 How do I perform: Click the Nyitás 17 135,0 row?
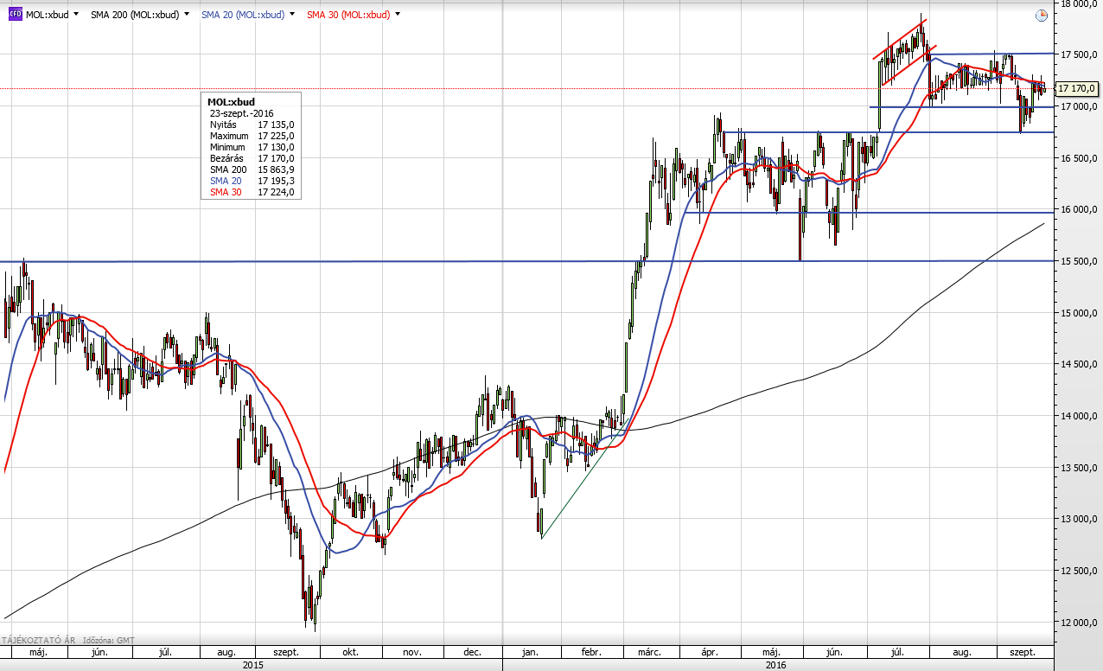click(x=252, y=125)
